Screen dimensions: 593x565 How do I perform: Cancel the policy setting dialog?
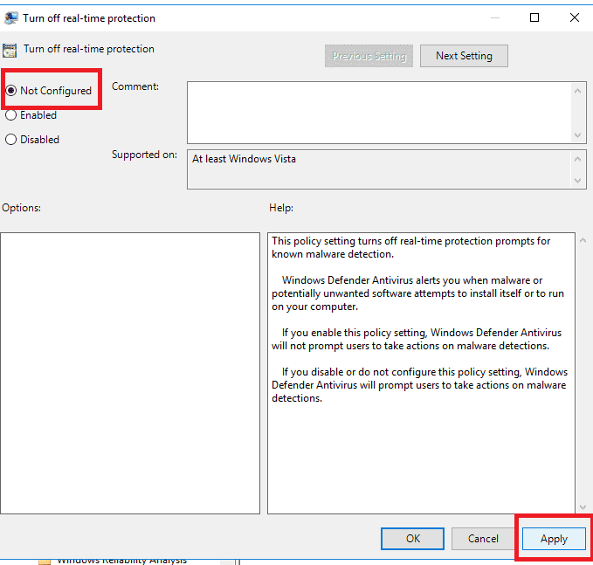483,539
